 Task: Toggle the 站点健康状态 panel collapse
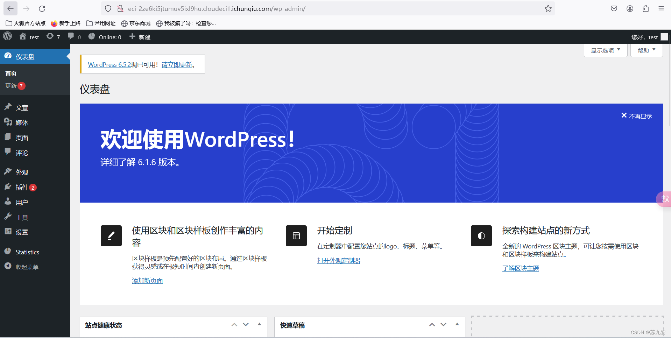click(259, 324)
